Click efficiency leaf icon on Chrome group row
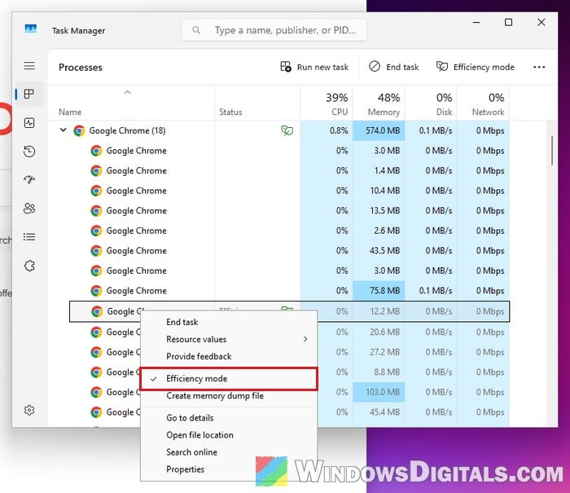Screen dimensions: 570x493 click(x=287, y=130)
